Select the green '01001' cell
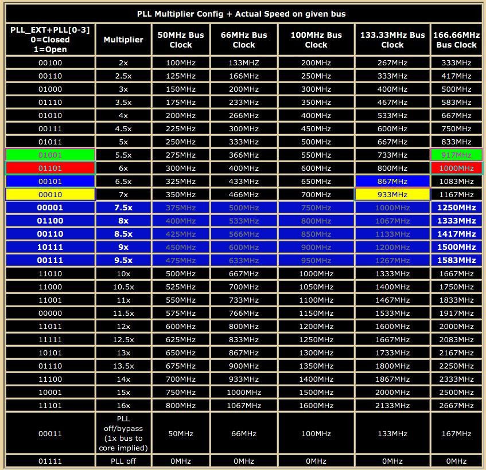Screen dimensions: 486x470 (50, 155)
